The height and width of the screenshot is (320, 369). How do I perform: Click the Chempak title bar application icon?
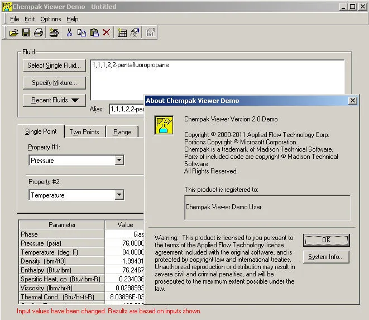coord(7,7)
